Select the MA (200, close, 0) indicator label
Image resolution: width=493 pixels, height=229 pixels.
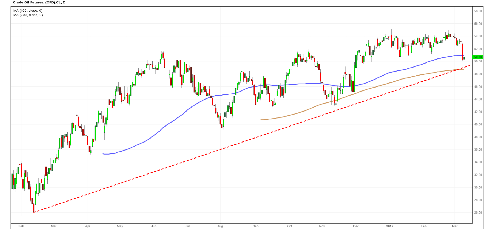coord(28,15)
